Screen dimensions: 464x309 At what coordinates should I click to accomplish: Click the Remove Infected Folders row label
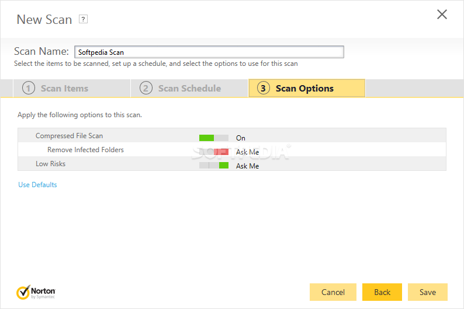click(x=85, y=150)
